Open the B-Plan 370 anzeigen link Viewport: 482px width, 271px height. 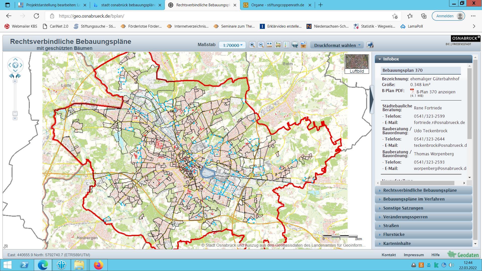[436, 92]
